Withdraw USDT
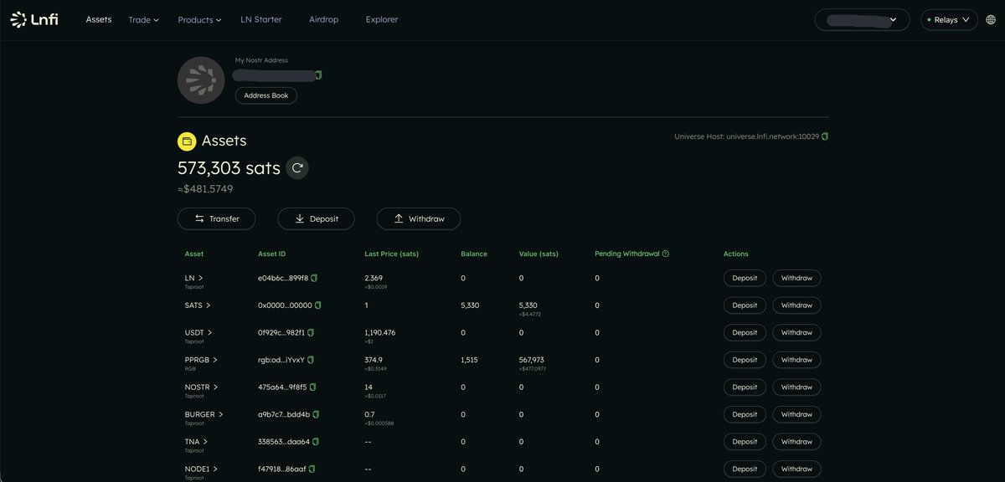This screenshot has width=1005, height=482. click(796, 333)
